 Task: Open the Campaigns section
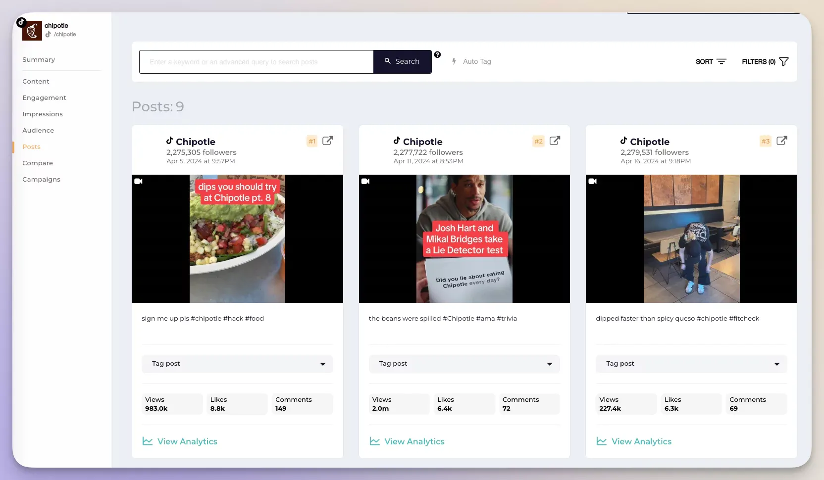[x=41, y=179]
